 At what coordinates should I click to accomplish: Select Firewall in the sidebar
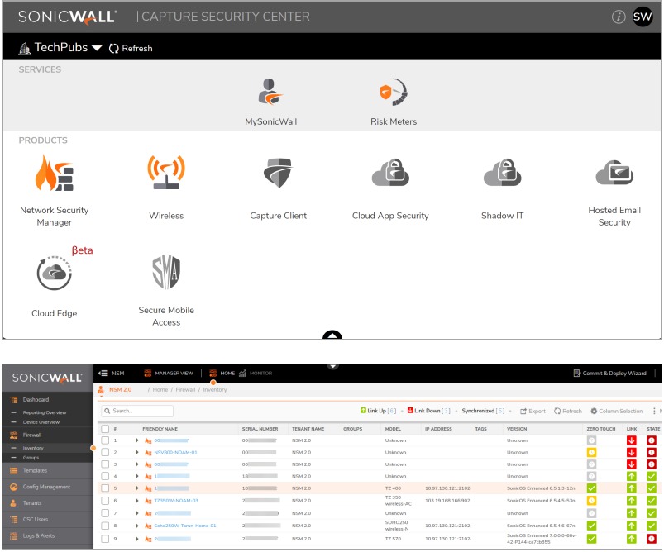[x=31, y=435]
